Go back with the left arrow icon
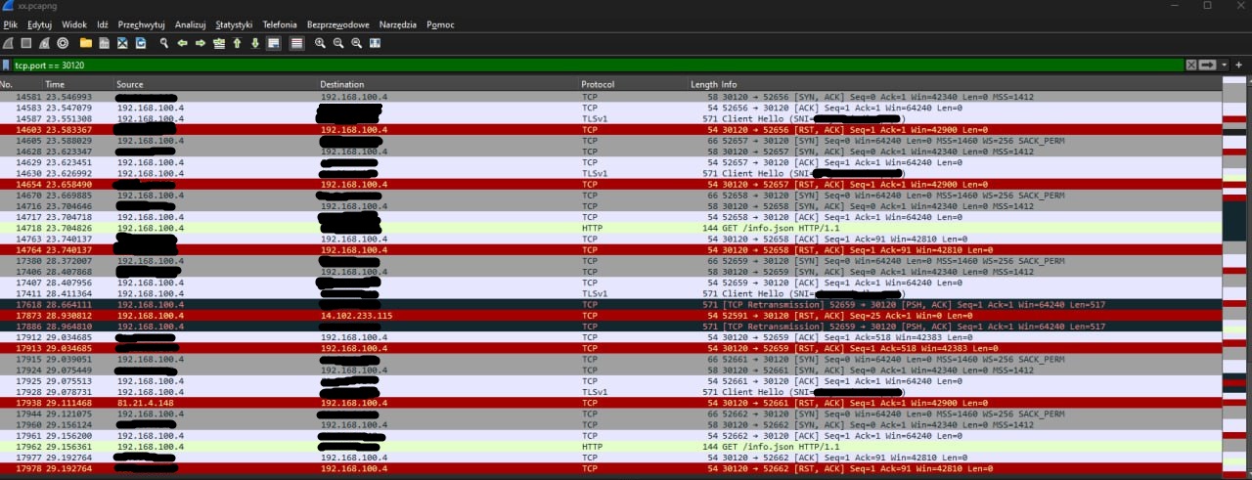The image size is (1252, 480). 183,43
